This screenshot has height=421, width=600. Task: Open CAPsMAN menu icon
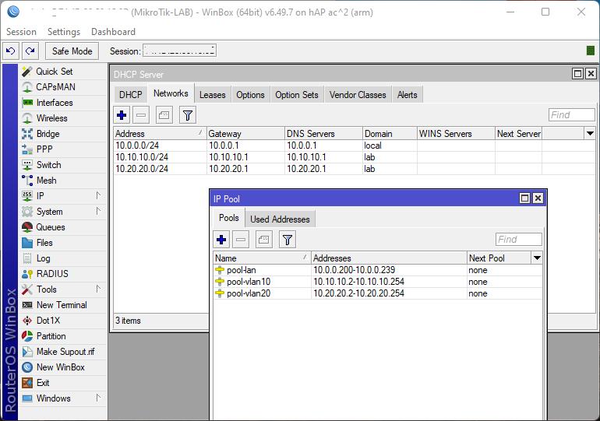[x=27, y=87]
